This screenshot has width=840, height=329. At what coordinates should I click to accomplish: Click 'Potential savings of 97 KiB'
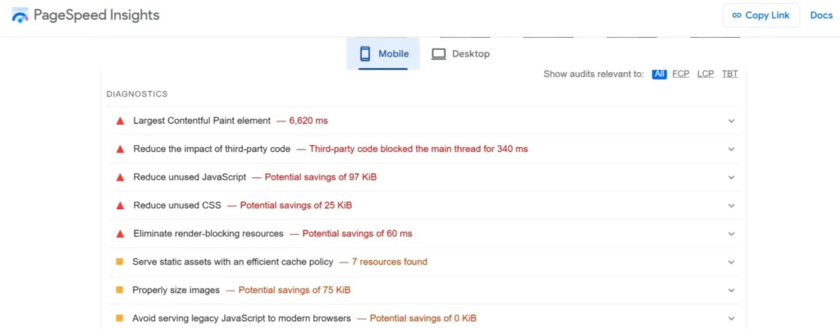click(x=321, y=177)
